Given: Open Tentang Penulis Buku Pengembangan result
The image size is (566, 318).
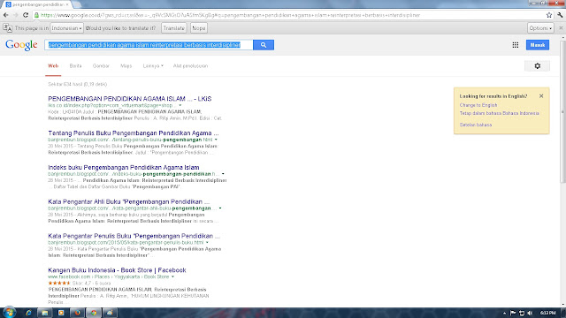Looking at the screenshot, I should [x=134, y=133].
